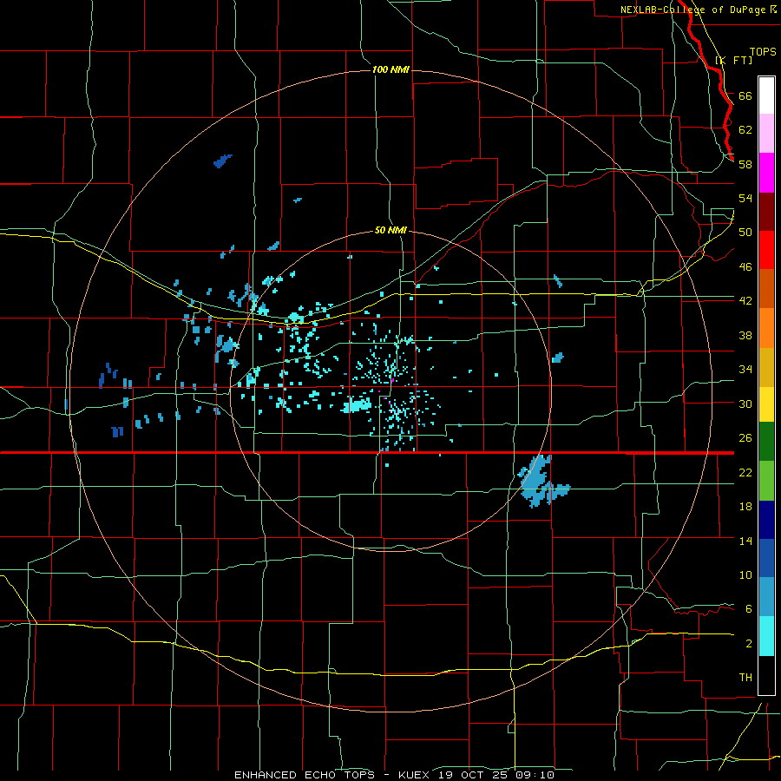Image resolution: width=781 pixels, height=781 pixels.
Task: Select the "58" legend value
Action: pos(745,164)
